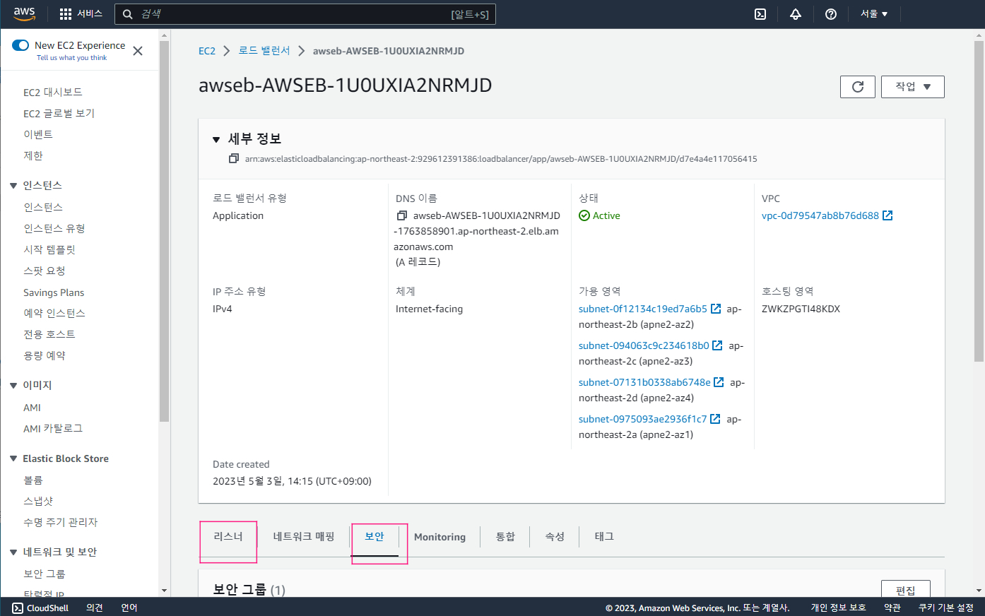Open the notifications bell
The image size is (985, 616).
coord(796,14)
